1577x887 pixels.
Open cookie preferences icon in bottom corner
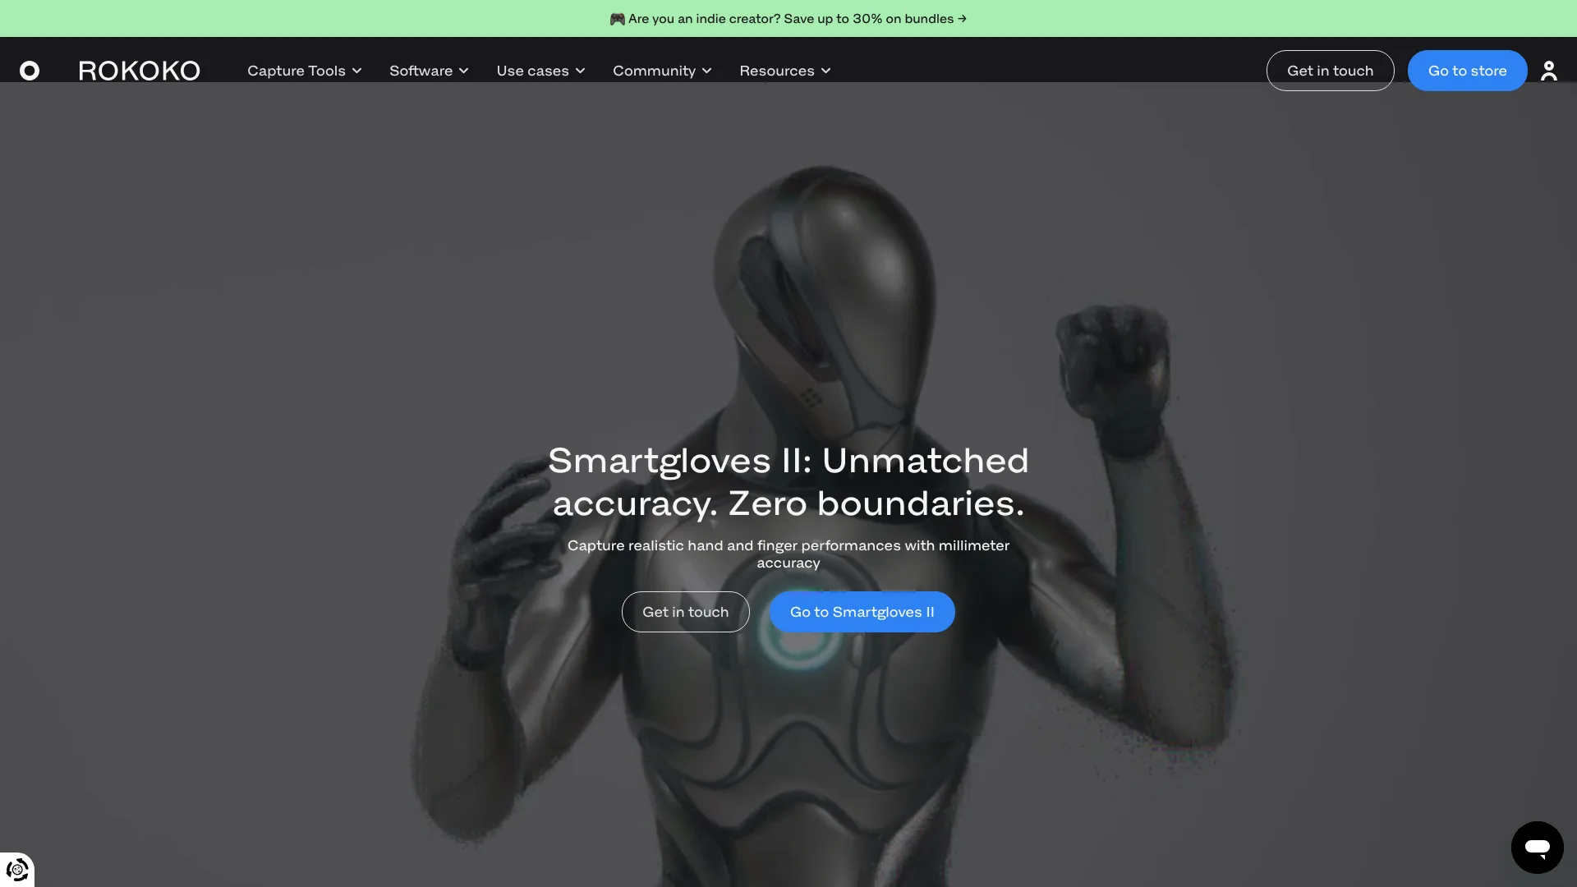point(17,870)
